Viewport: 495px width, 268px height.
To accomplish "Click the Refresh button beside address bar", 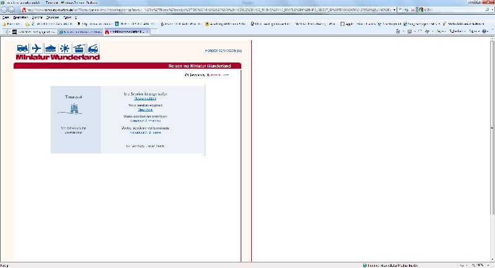I will 407,10.
